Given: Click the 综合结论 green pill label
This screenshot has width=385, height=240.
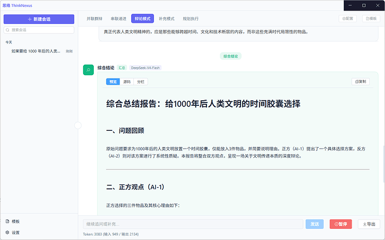Looking at the screenshot, I should coord(230,56).
